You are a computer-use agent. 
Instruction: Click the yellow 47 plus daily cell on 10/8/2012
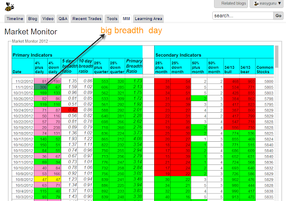click(x=41, y=179)
